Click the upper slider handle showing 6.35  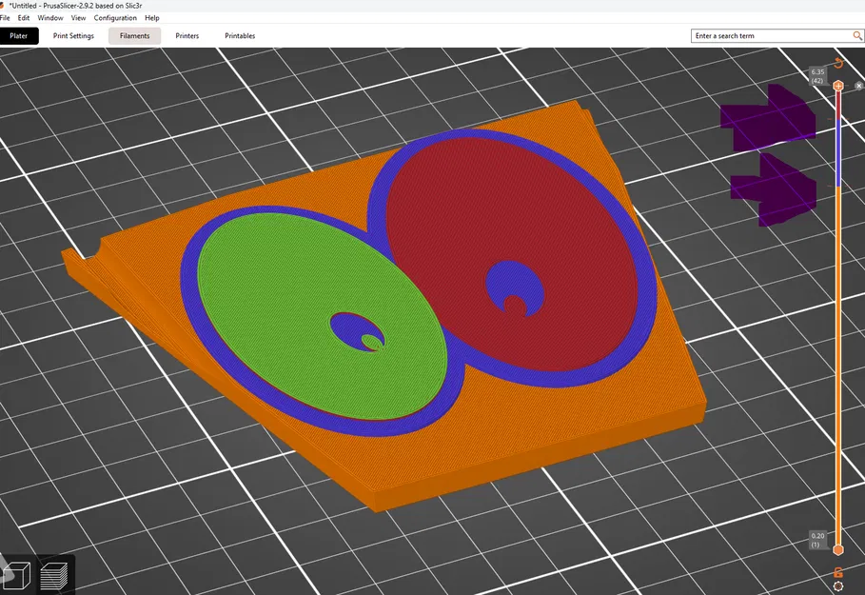[838, 87]
